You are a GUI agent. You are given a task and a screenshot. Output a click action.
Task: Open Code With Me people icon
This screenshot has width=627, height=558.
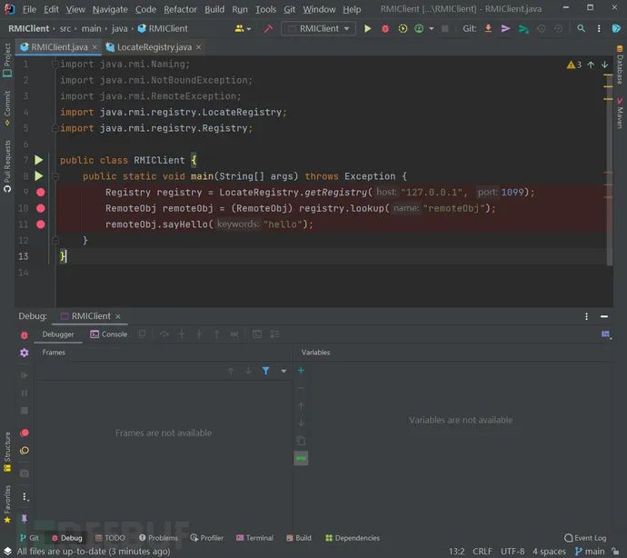point(239,29)
